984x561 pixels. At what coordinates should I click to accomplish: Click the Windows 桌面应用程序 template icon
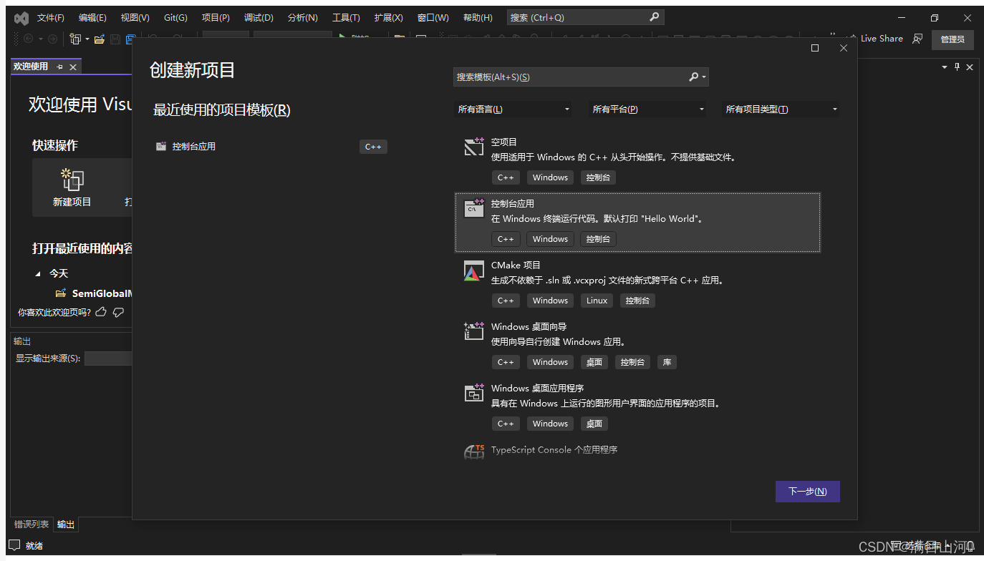[474, 393]
